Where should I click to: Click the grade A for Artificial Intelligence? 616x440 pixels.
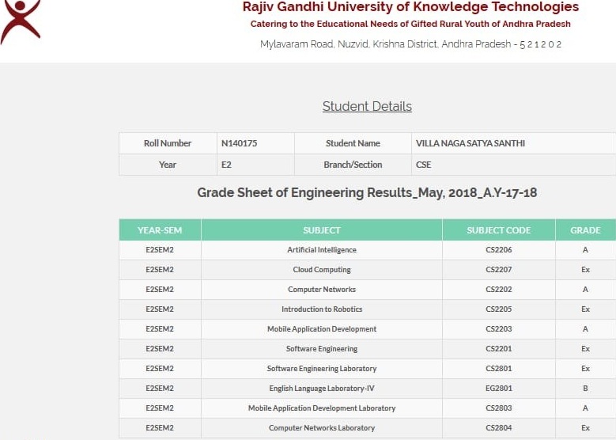coord(585,250)
